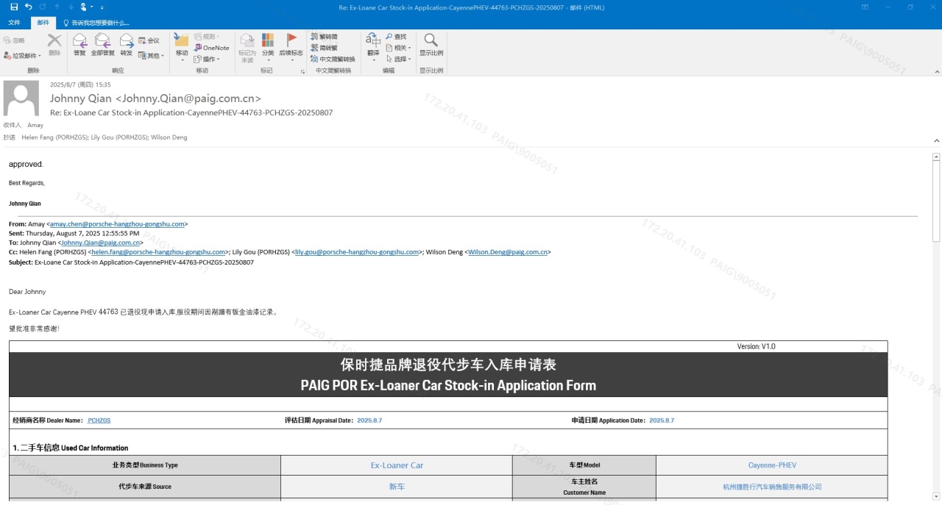
Task: Open the File (文件) tab
Action: (x=14, y=23)
